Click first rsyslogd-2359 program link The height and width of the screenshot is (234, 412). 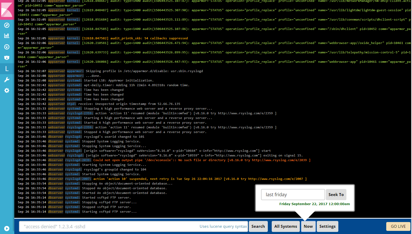coord(80,113)
